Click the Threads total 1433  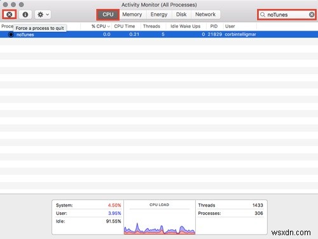tap(258, 205)
